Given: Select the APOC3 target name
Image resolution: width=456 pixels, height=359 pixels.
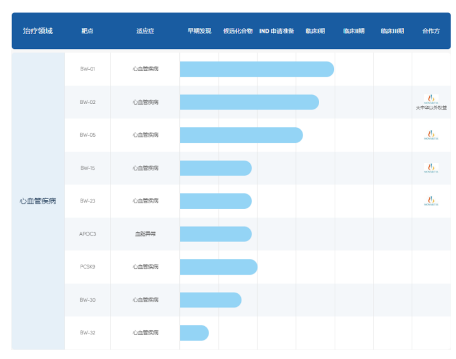Looking at the screenshot, I should coord(88,234).
